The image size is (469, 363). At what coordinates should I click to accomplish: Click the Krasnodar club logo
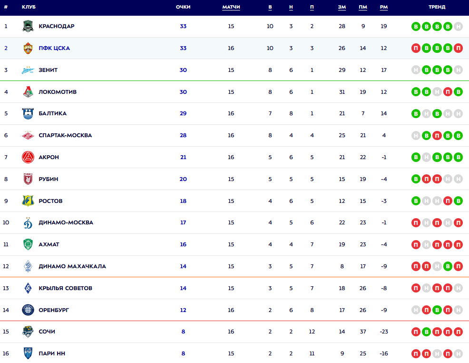[x=28, y=26]
